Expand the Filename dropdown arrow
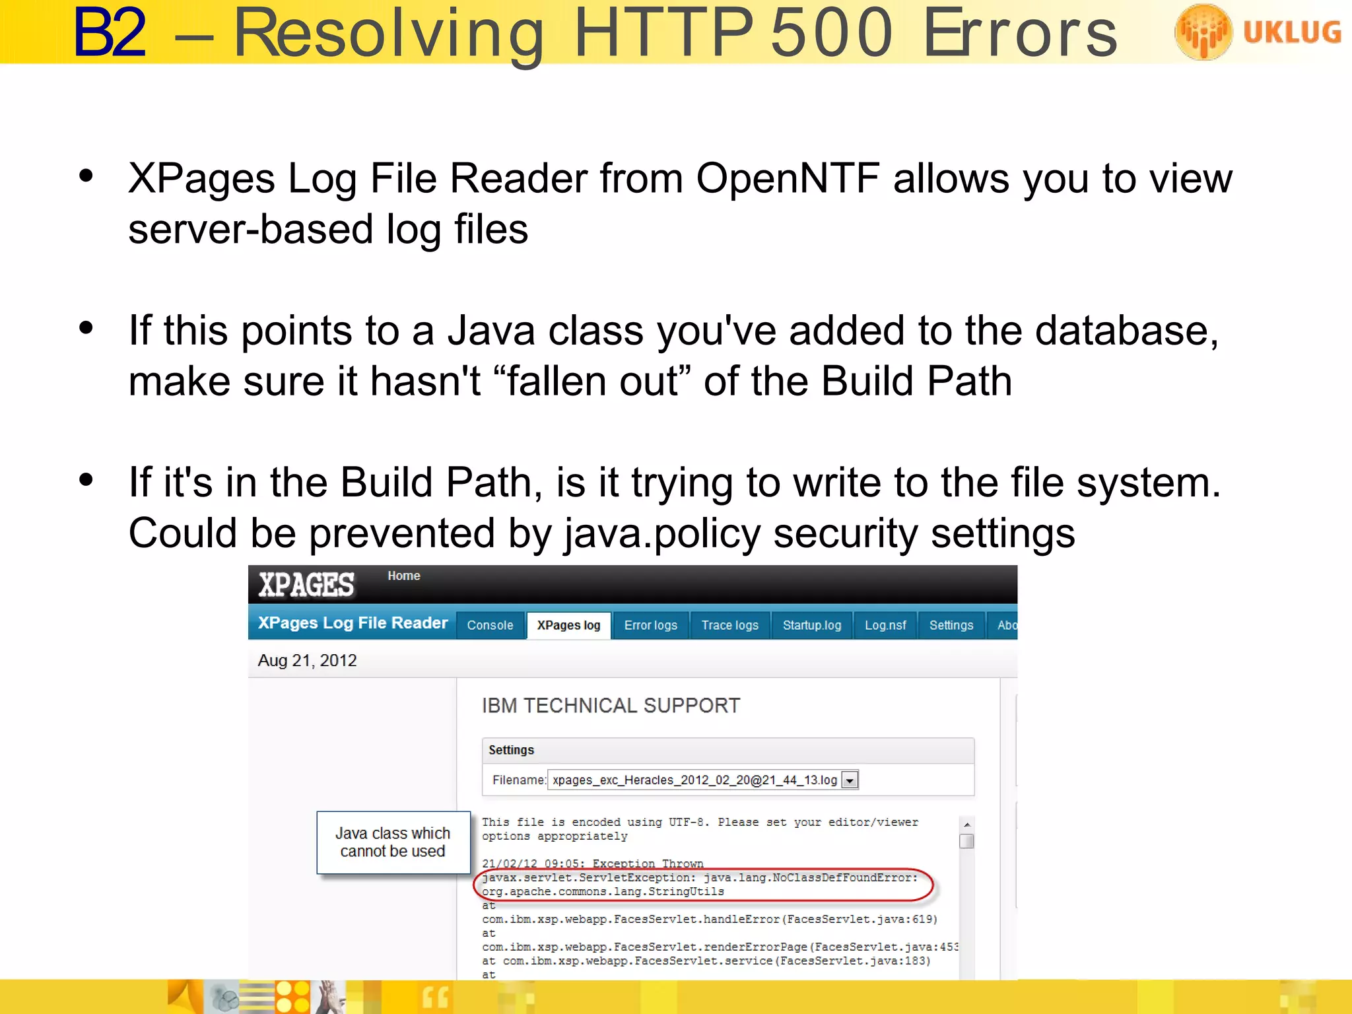The image size is (1352, 1014). coord(850,780)
